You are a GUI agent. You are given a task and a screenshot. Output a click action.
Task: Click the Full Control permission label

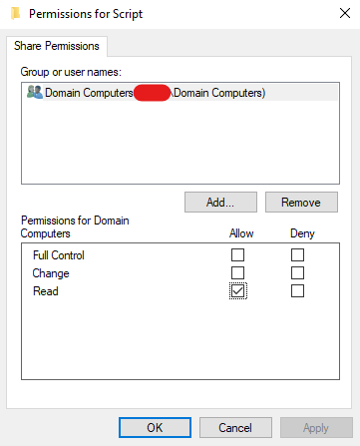point(59,255)
